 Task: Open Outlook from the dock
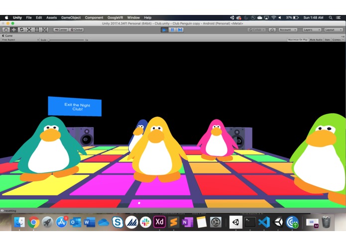[76, 222]
